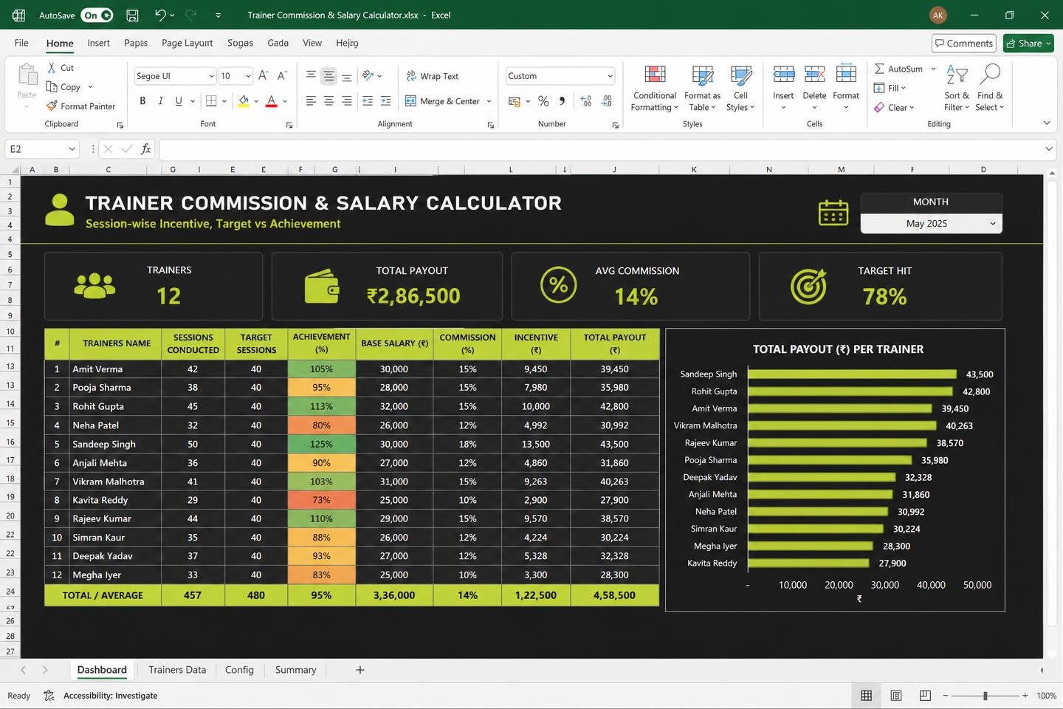Select Sandeep Singh cell in trainers table
This screenshot has height=709, width=1063.
point(115,444)
